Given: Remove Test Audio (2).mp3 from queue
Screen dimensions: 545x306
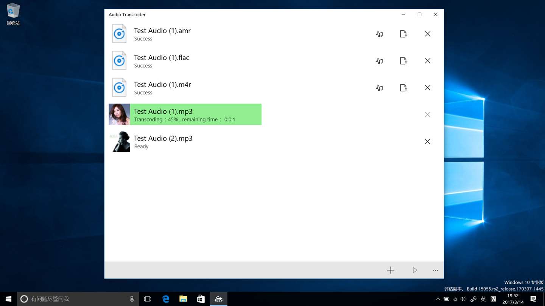Looking at the screenshot, I should [x=428, y=142].
